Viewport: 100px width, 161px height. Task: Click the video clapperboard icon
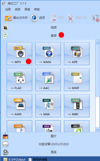click(5, 28)
